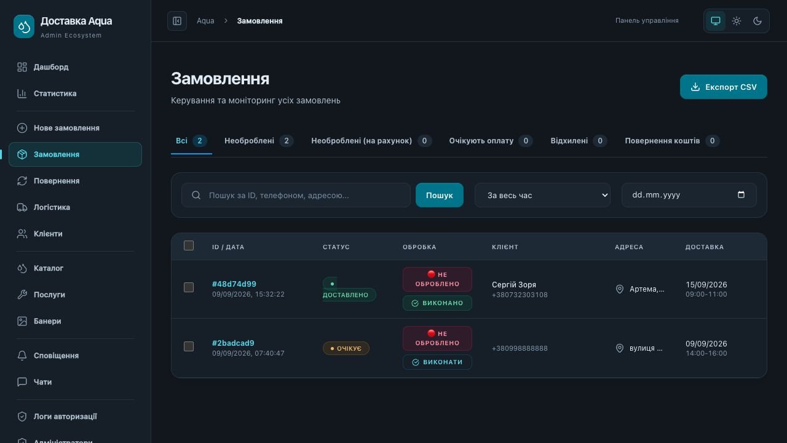Go to Клієнти in the sidebar

point(75,234)
